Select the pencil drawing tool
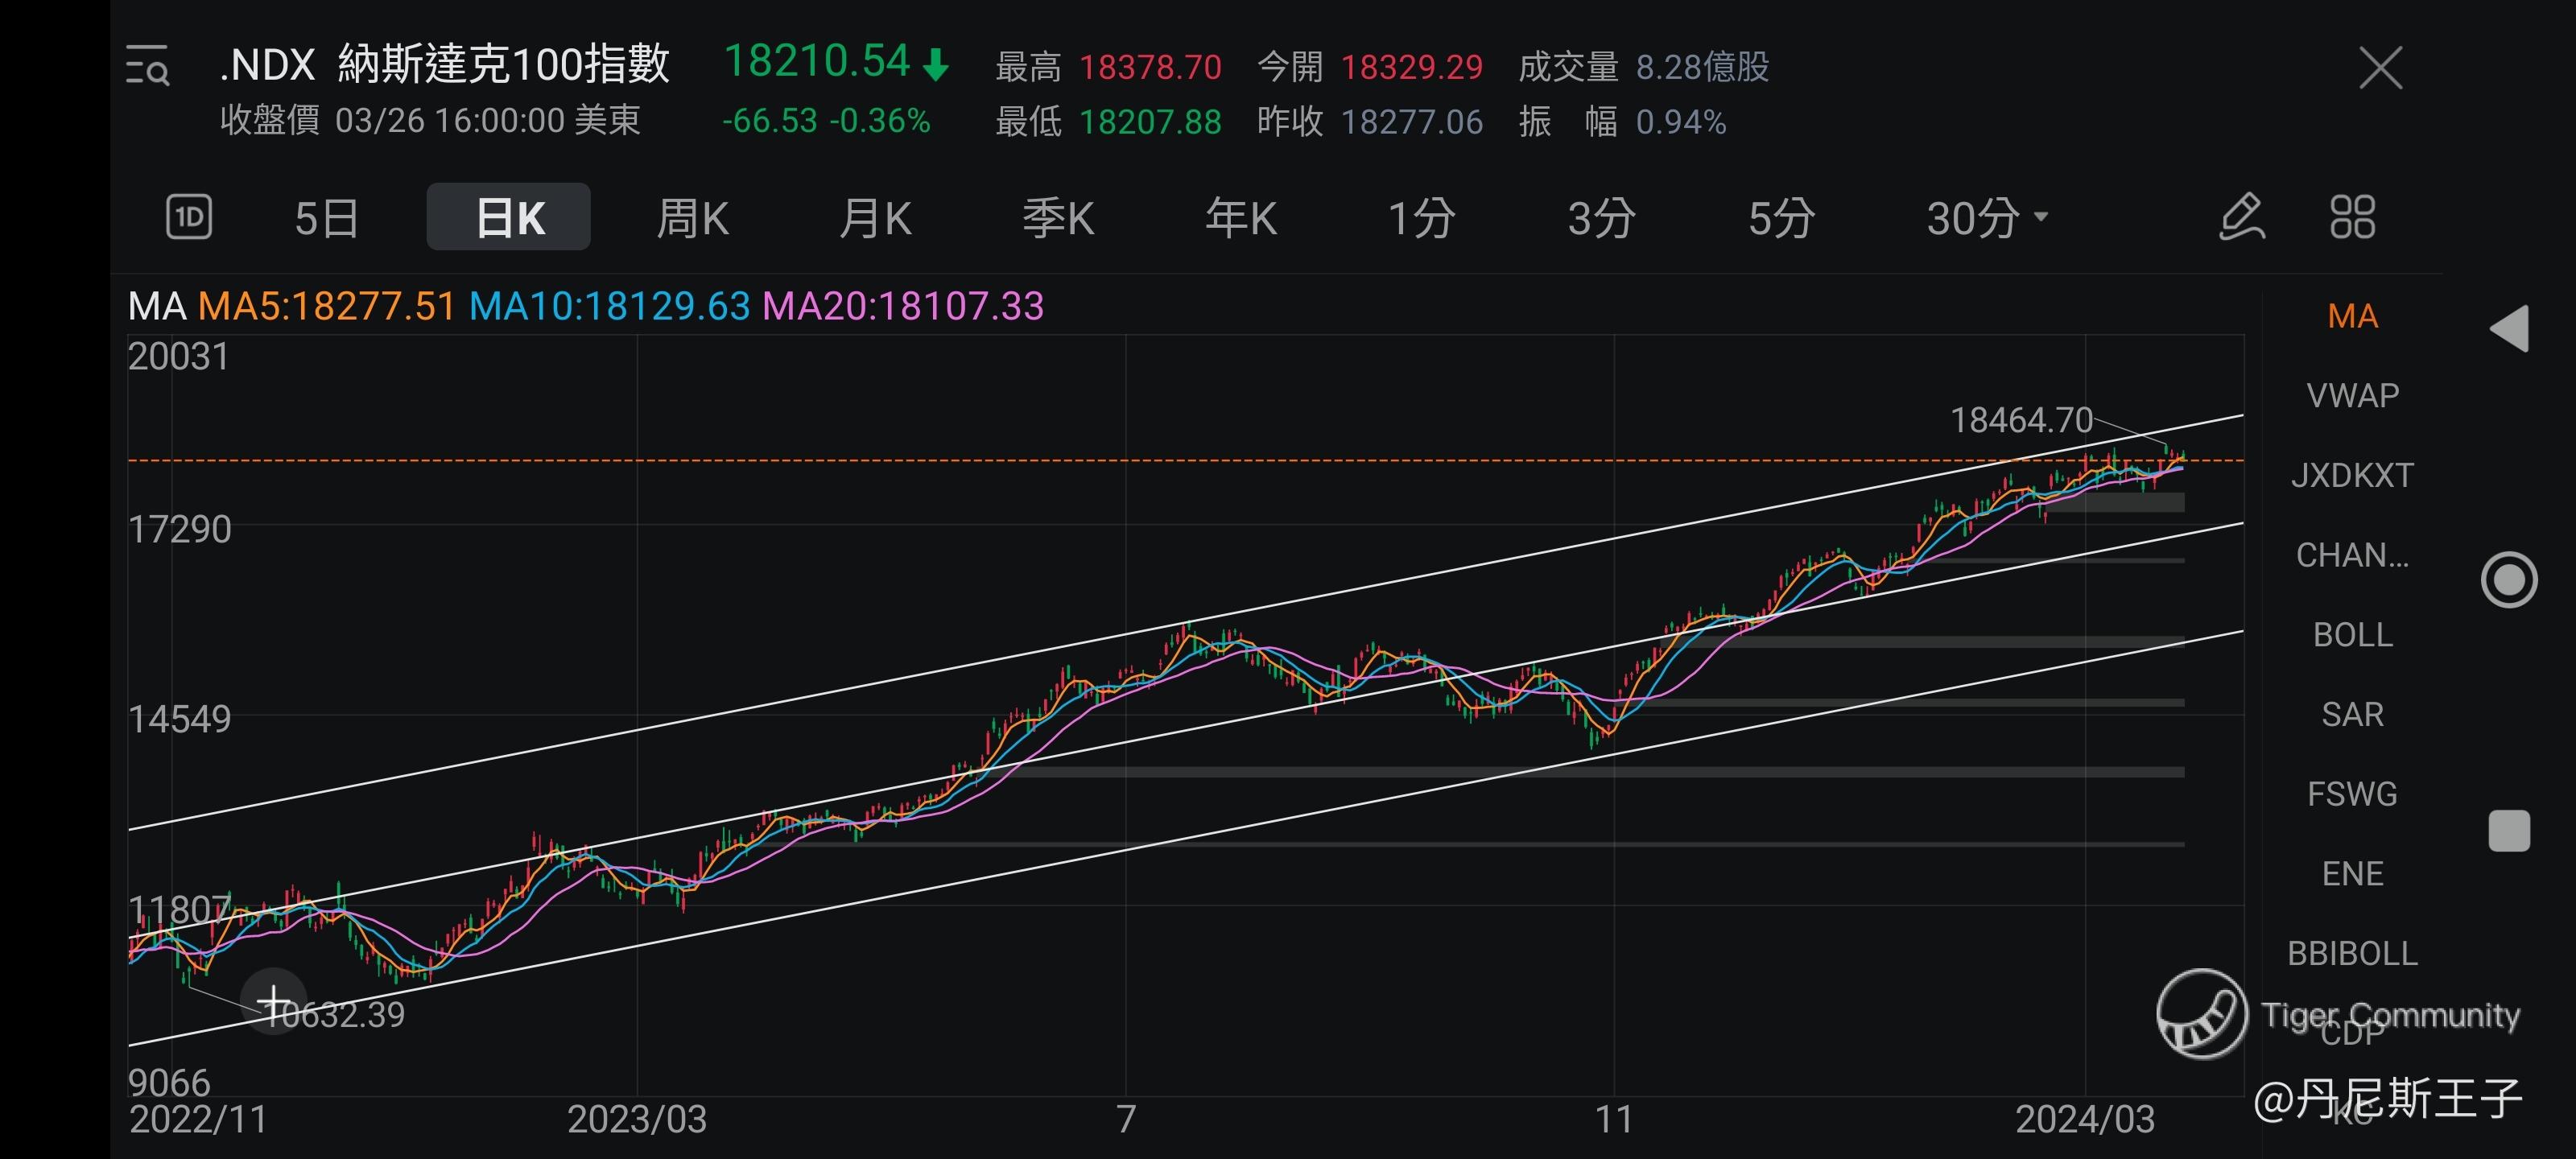The width and height of the screenshot is (2576, 1159). [x=2241, y=216]
